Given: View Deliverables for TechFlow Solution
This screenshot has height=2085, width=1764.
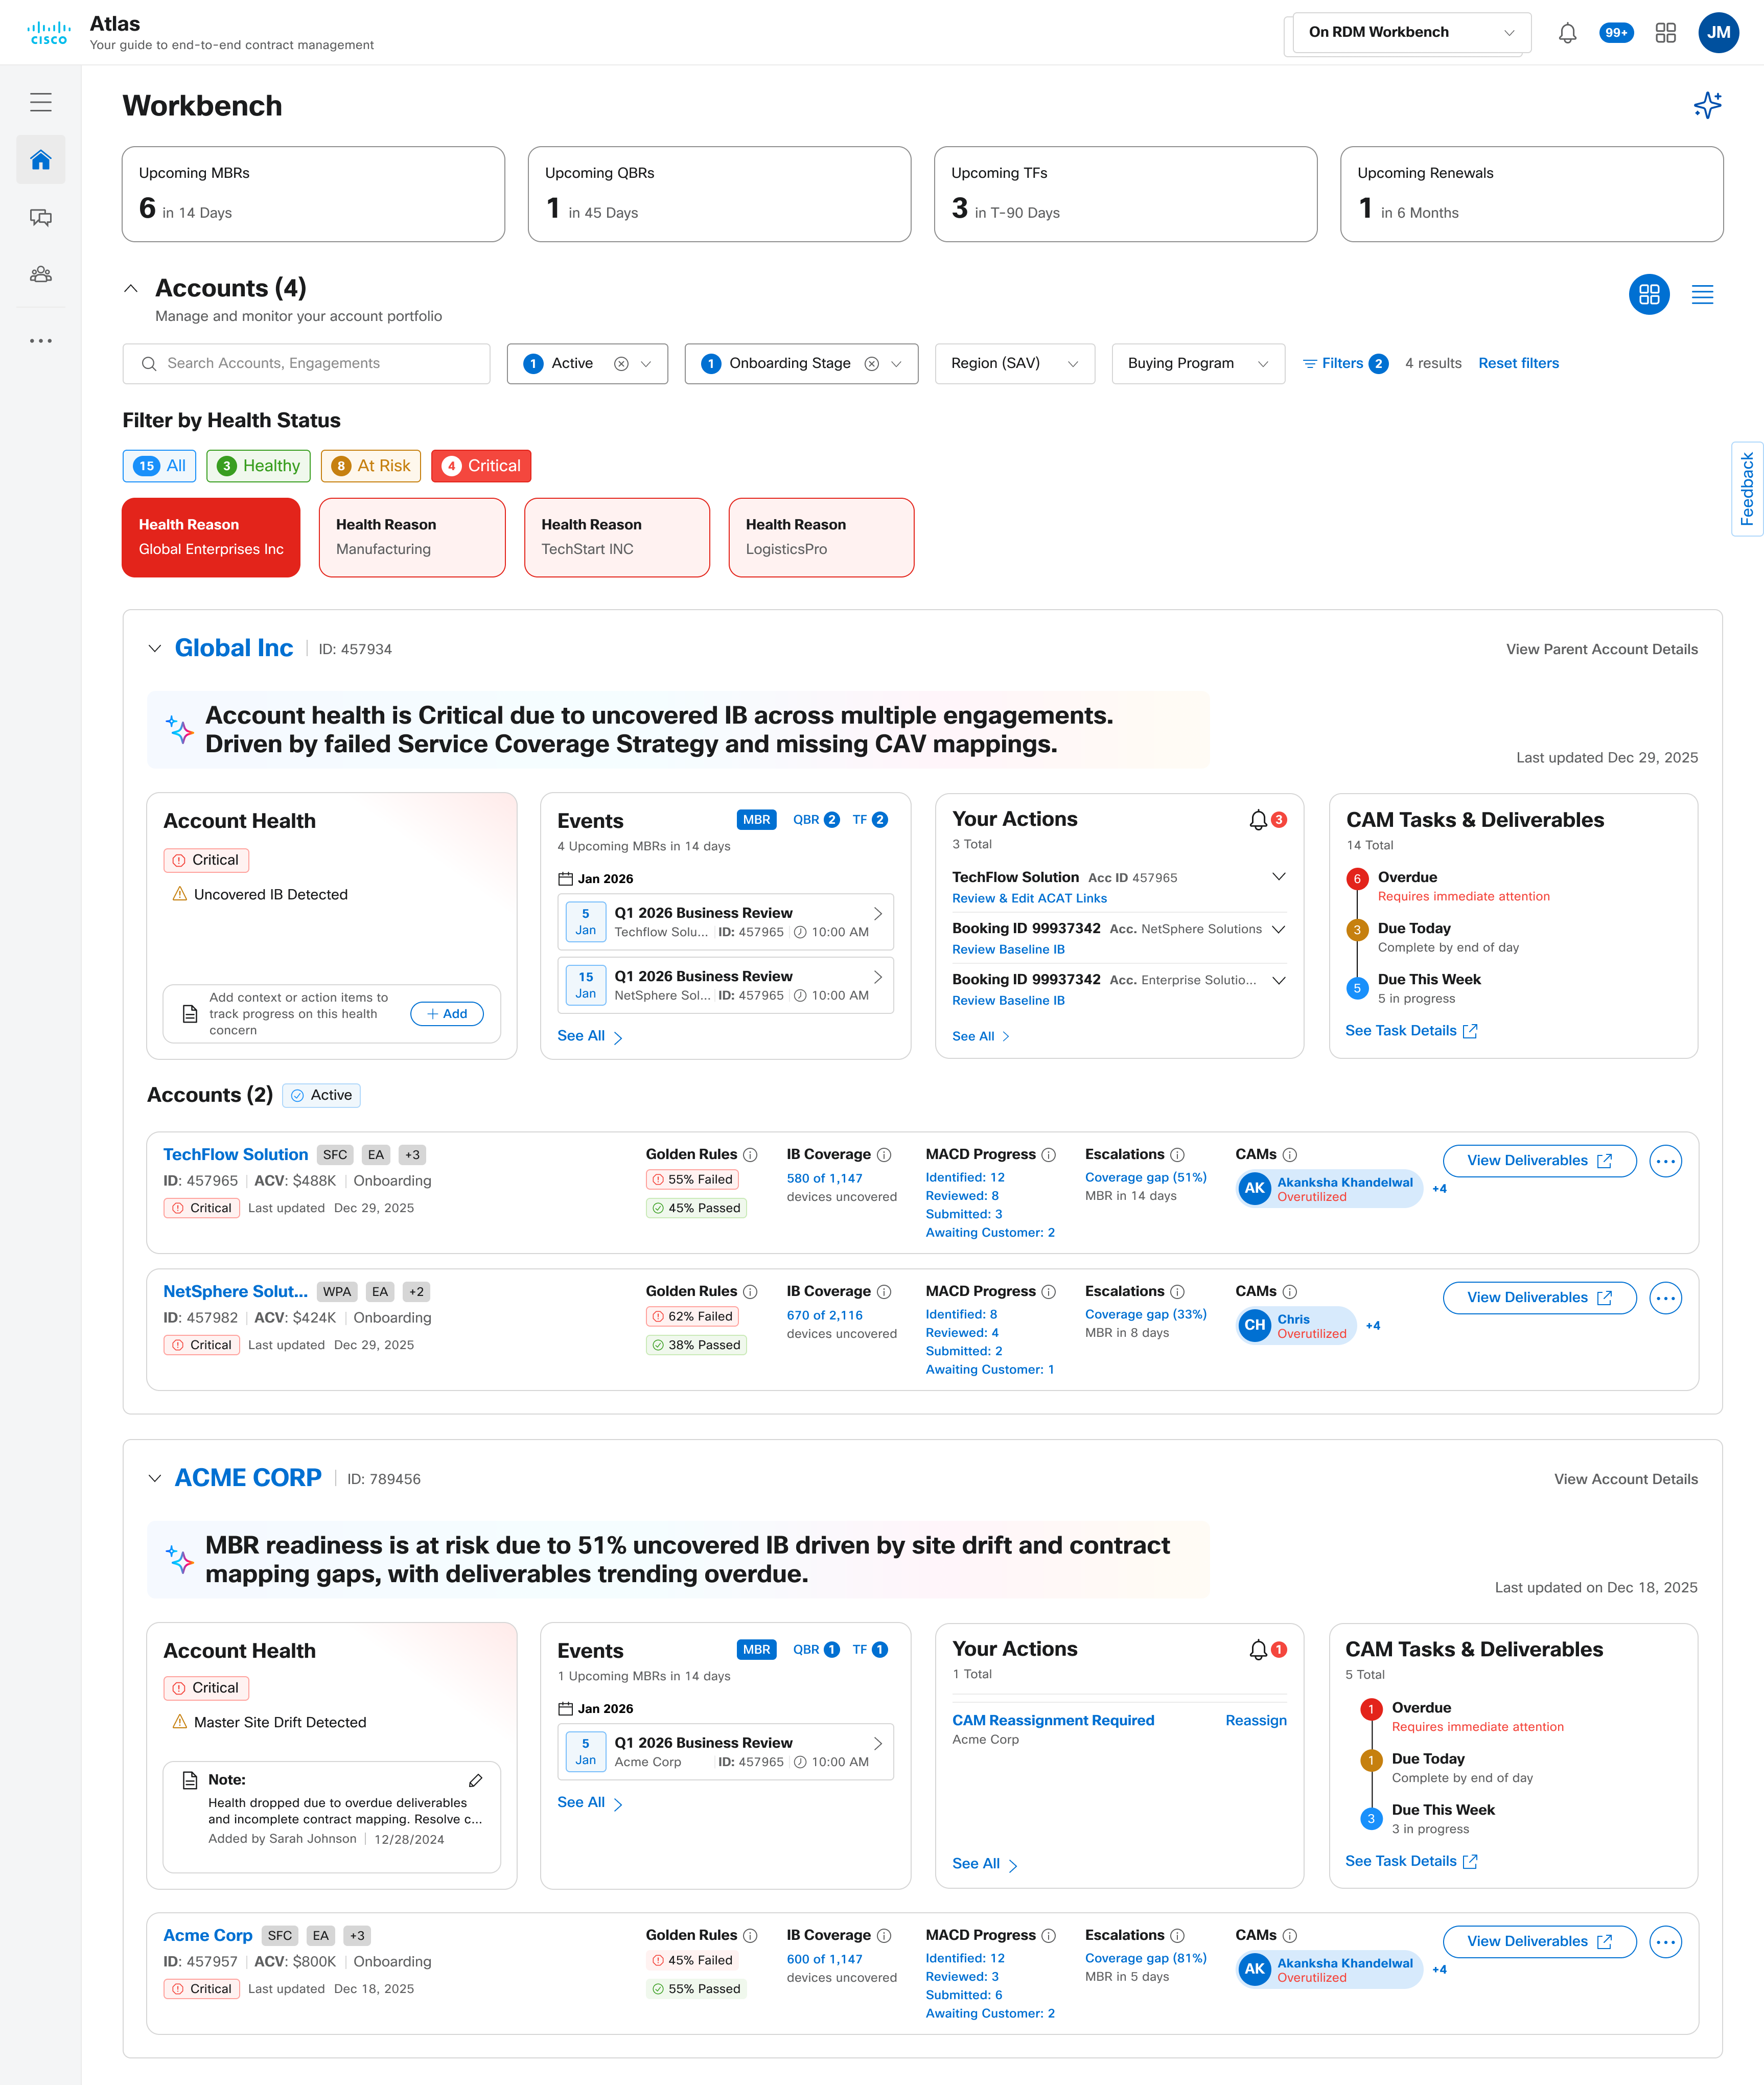Looking at the screenshot, I should [x=1539, y=1161].
